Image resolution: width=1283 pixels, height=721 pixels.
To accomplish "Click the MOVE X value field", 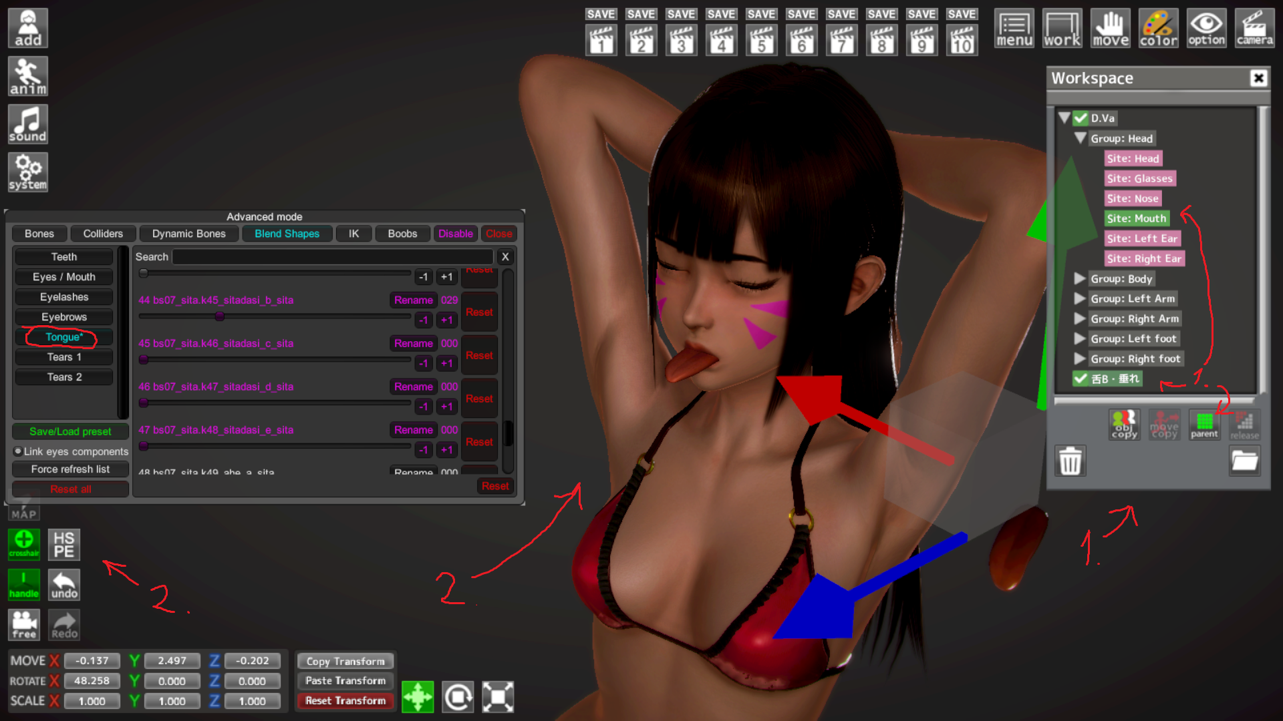I will click(92, 661).
